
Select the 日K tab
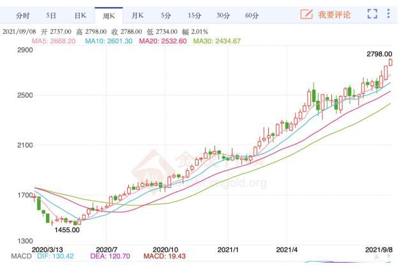[x=80, y=16]
